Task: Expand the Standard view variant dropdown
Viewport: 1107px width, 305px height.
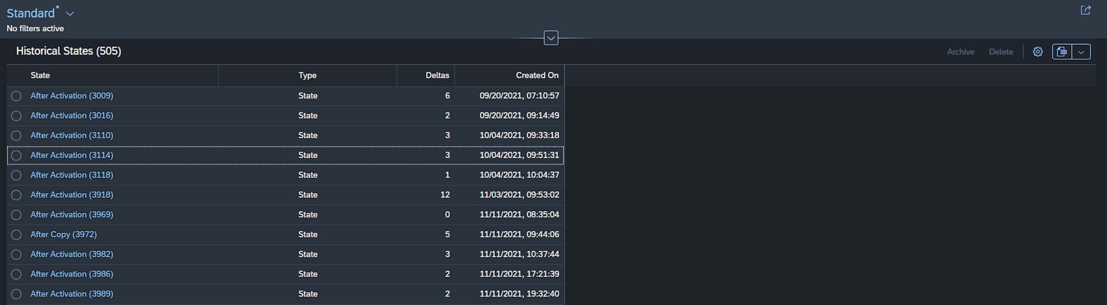Action: coord(70,14)
